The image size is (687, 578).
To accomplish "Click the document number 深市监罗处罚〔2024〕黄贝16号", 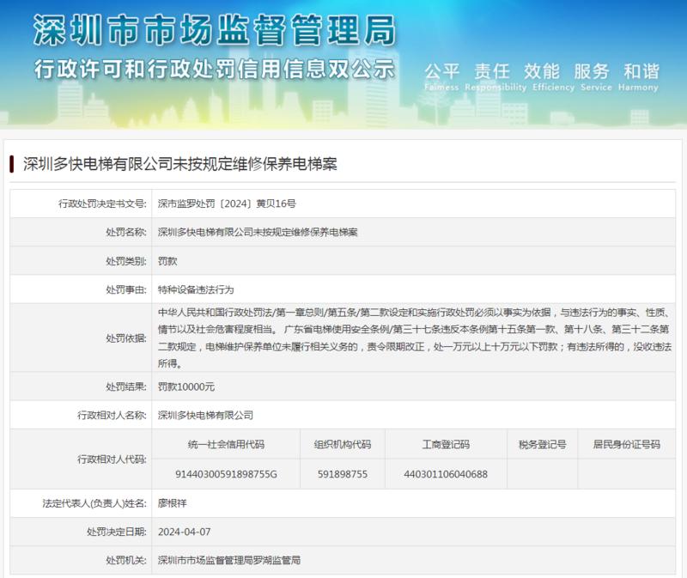I will (227, 204).
